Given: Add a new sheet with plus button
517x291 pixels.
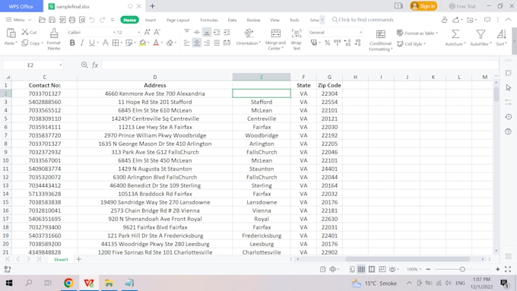Looking at the screenshot, I should [78, 259].
